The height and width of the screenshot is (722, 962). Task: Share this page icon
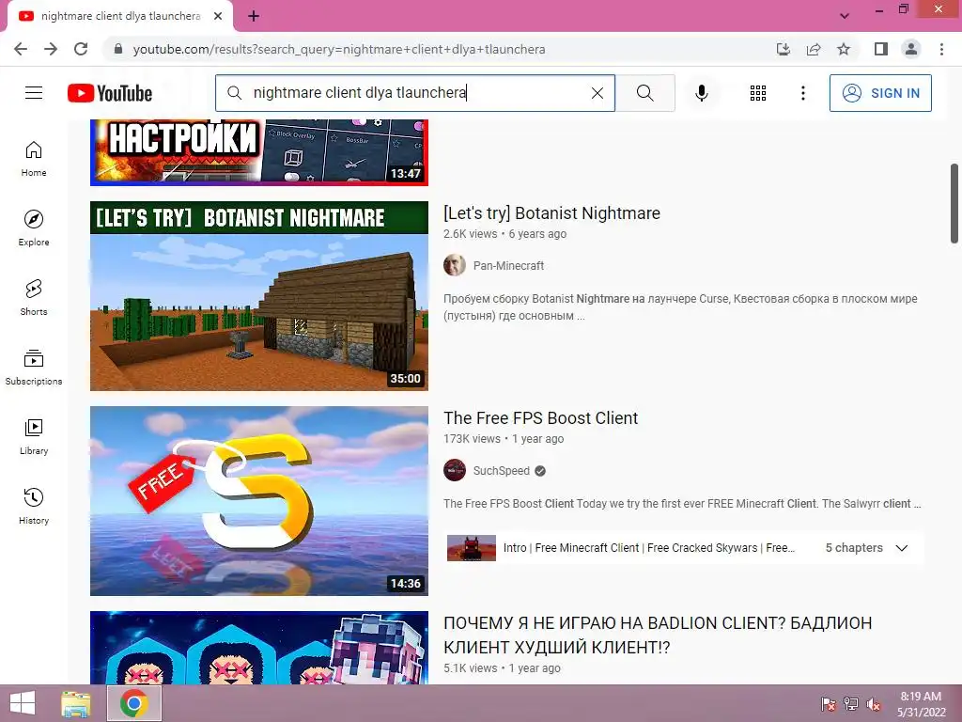[x=814, y=49]
